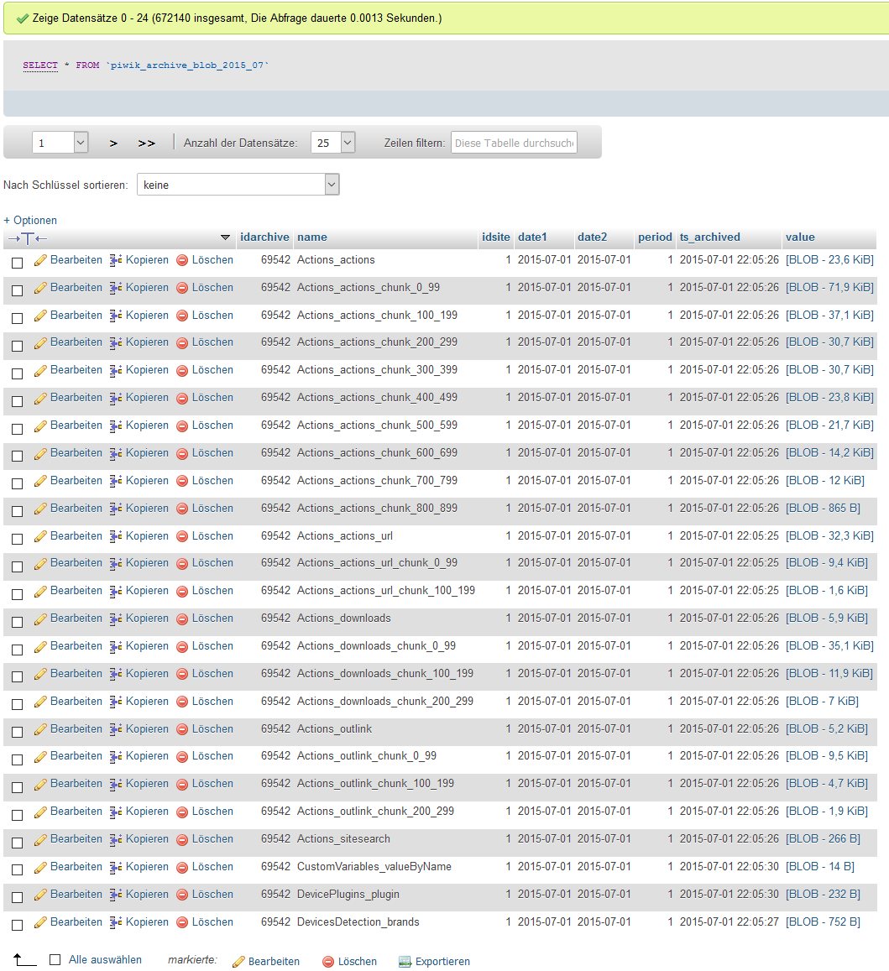The image size is (889, 971).
Task: Click the copy icon for Actions_actions_chunk_0_99 row
Action: coord(116,289)
